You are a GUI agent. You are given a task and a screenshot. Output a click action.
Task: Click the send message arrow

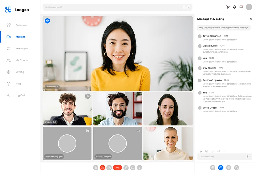tap(248, 156)
